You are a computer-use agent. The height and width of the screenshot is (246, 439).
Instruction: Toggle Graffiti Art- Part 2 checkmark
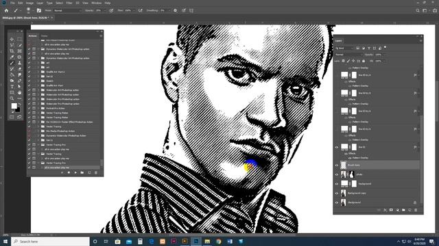[x=29, y=72]
